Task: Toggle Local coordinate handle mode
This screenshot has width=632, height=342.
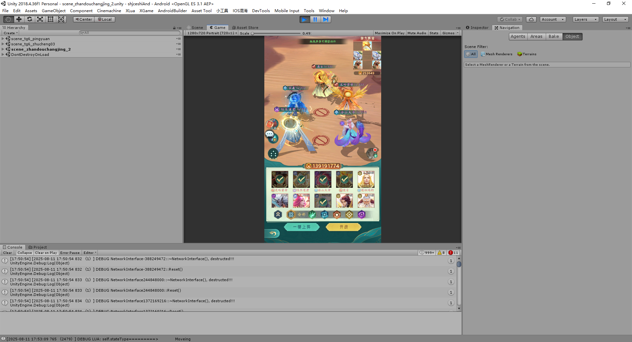Action: coord(105,19)
